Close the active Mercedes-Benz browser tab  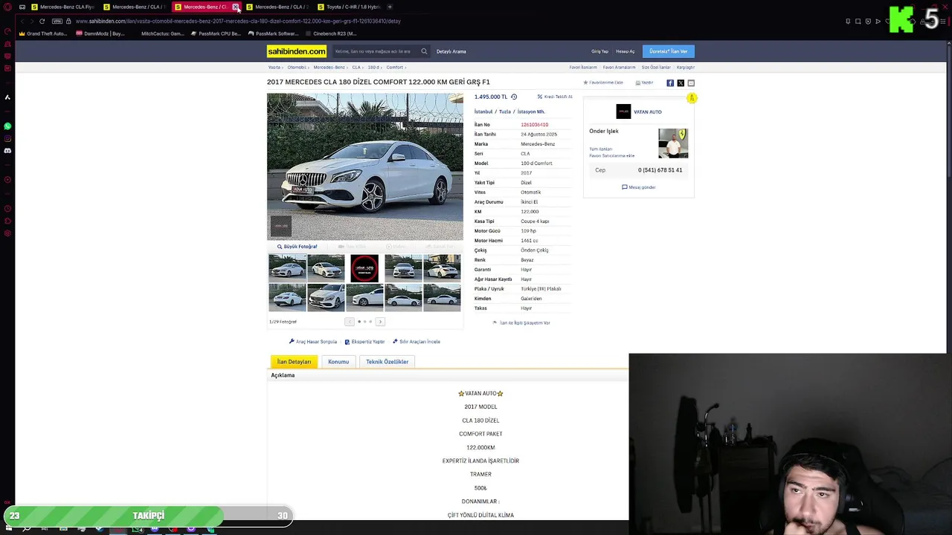tap(236, 7)
